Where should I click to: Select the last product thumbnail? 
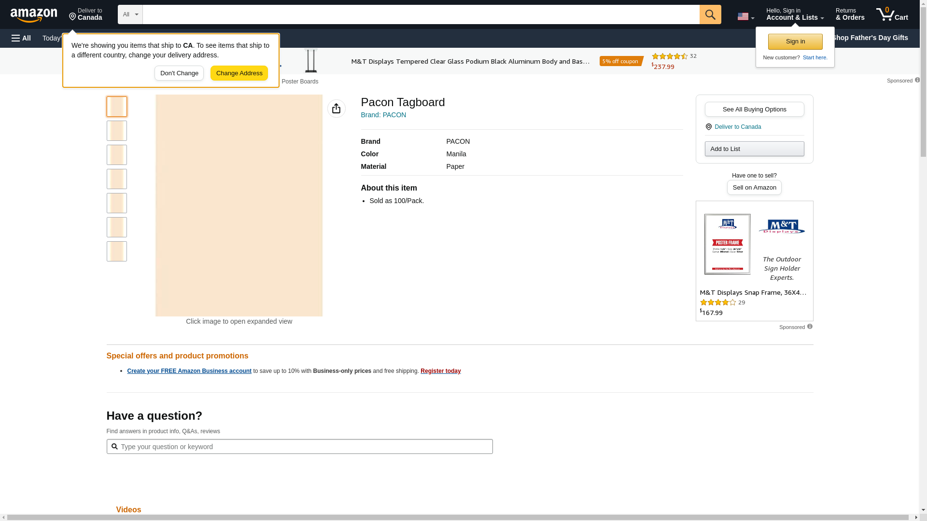point(117,251)
